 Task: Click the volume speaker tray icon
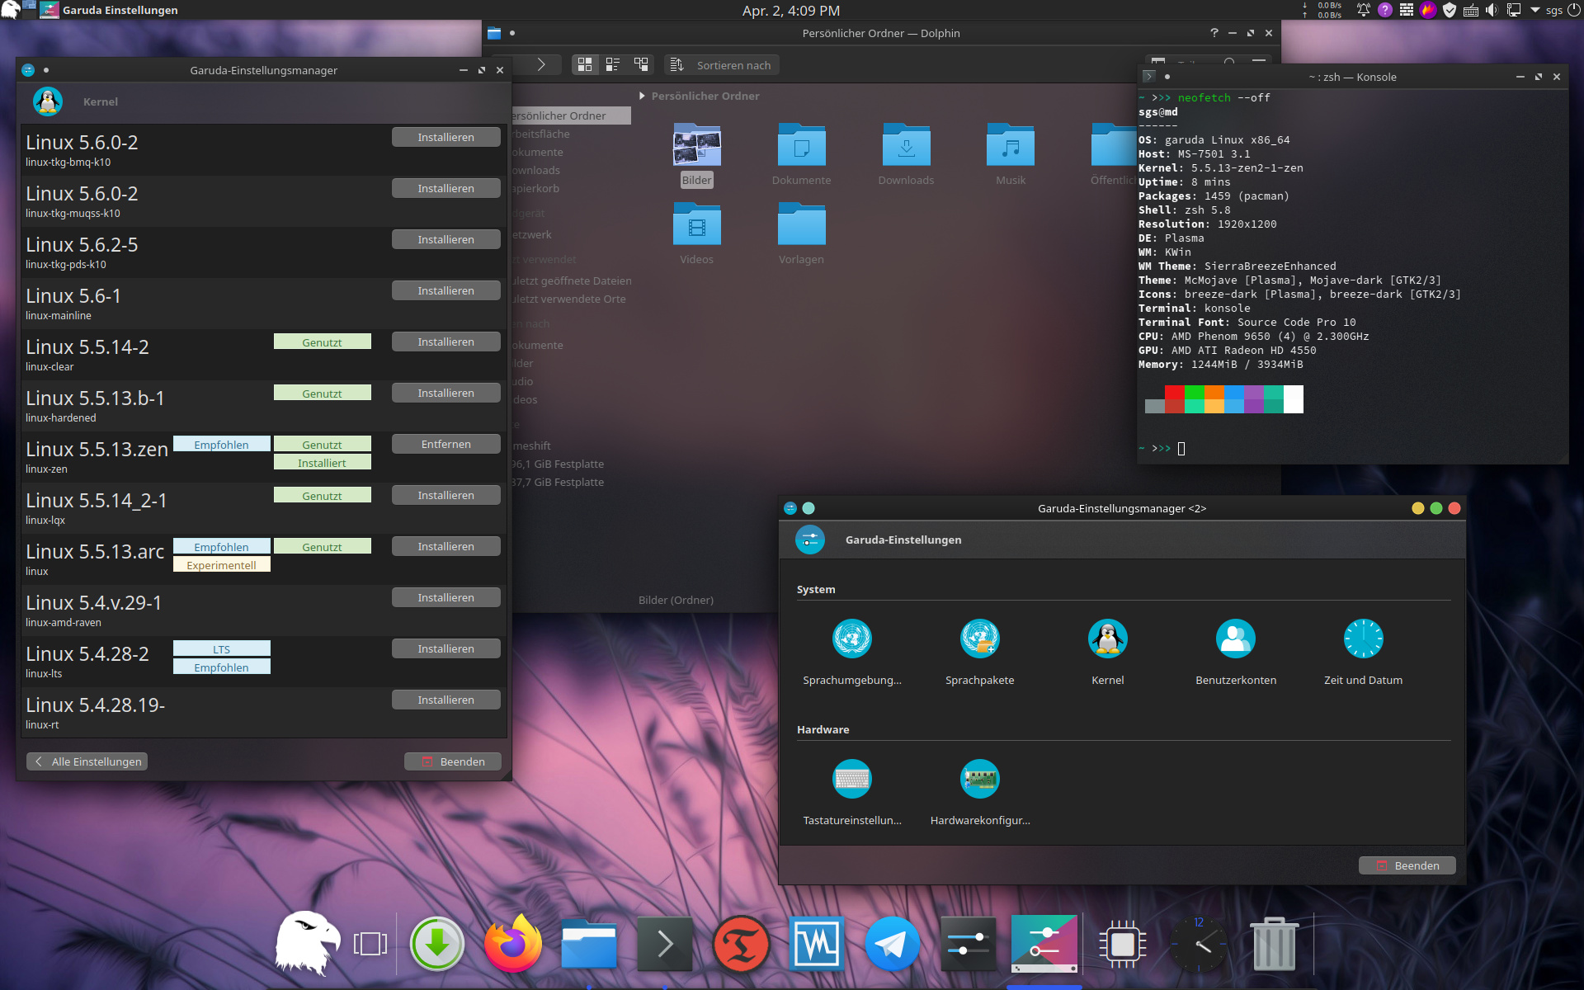point(1492,11)
